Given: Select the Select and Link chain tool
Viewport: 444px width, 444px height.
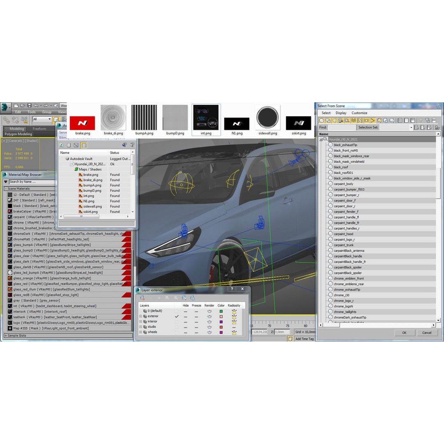Looking at the screenshot, I should click(6, 120).
